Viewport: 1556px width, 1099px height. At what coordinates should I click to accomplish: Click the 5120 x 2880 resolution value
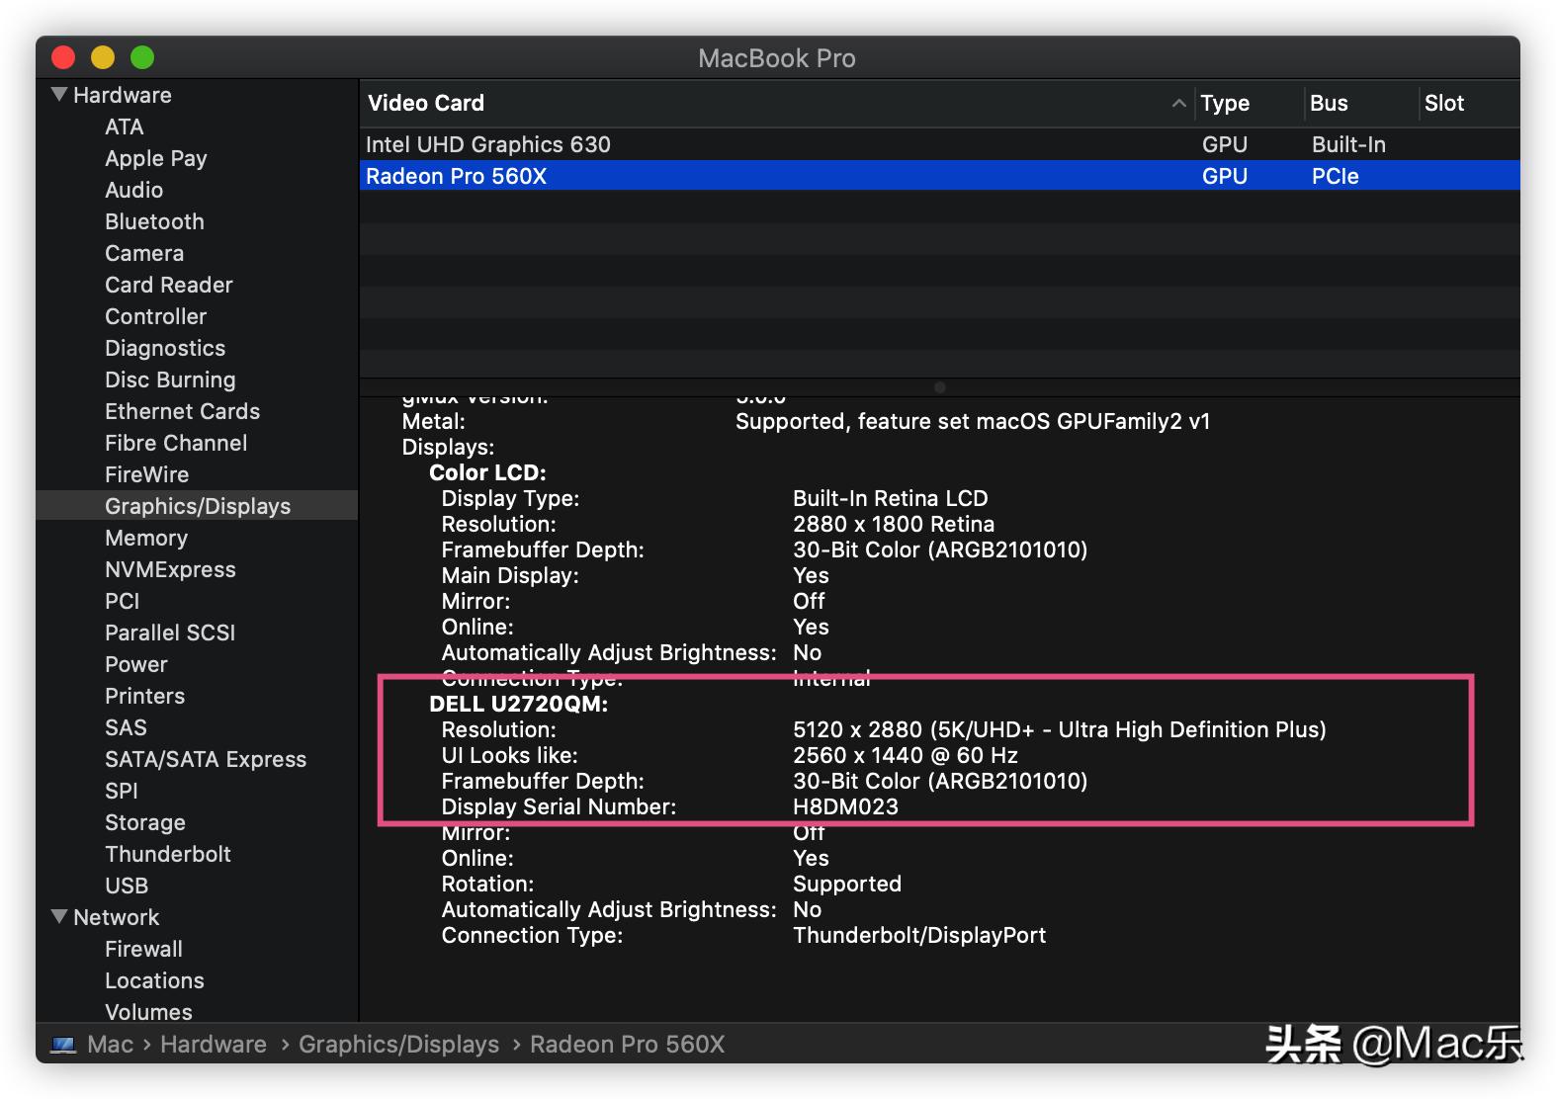pyautogui.click(x=1059, y=729)
